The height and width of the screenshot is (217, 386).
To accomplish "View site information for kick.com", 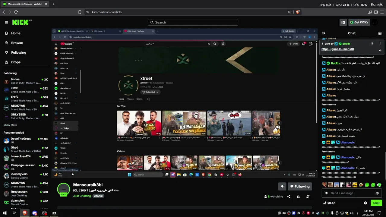I will [87, 12].
